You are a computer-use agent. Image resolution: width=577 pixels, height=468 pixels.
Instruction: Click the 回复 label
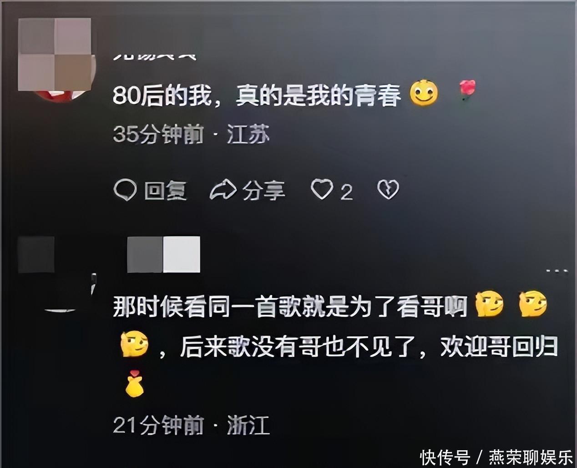(166, 190)
